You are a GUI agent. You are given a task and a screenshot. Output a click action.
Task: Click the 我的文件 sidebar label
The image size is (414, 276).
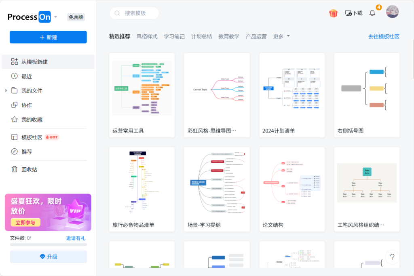[32, 91]
